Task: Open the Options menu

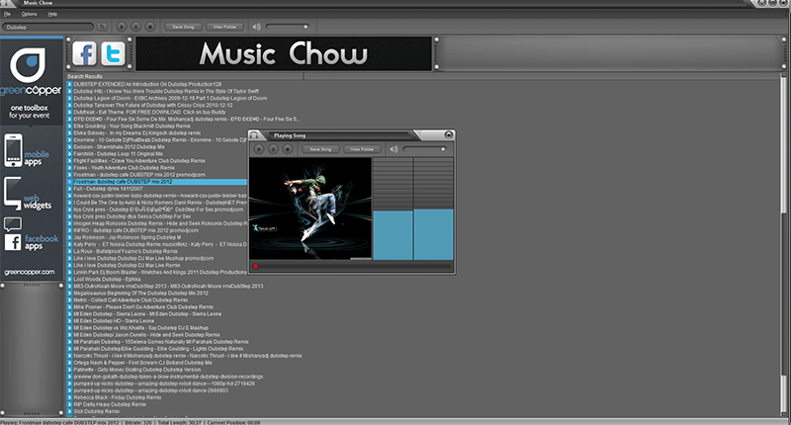Action: [x=30, y=14]
